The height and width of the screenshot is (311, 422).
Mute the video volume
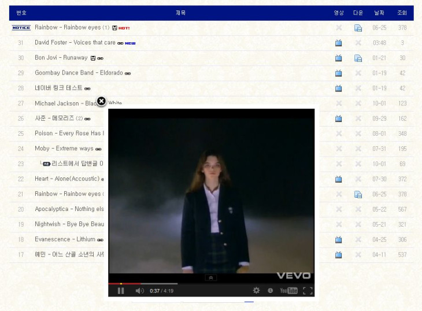(x=139, y=291)
